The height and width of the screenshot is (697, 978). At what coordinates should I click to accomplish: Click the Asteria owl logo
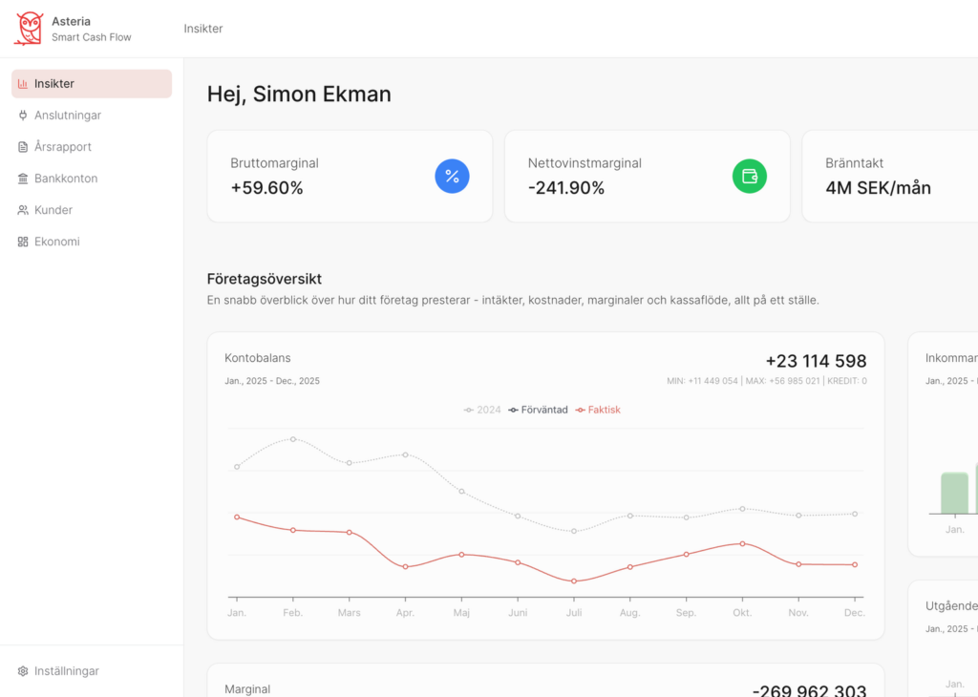[x=29, y=29]
